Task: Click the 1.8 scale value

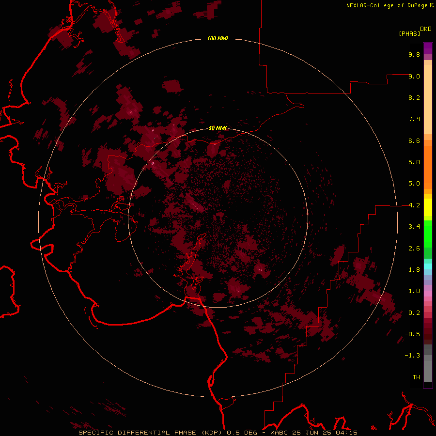Action: click(x=414, y=270)
